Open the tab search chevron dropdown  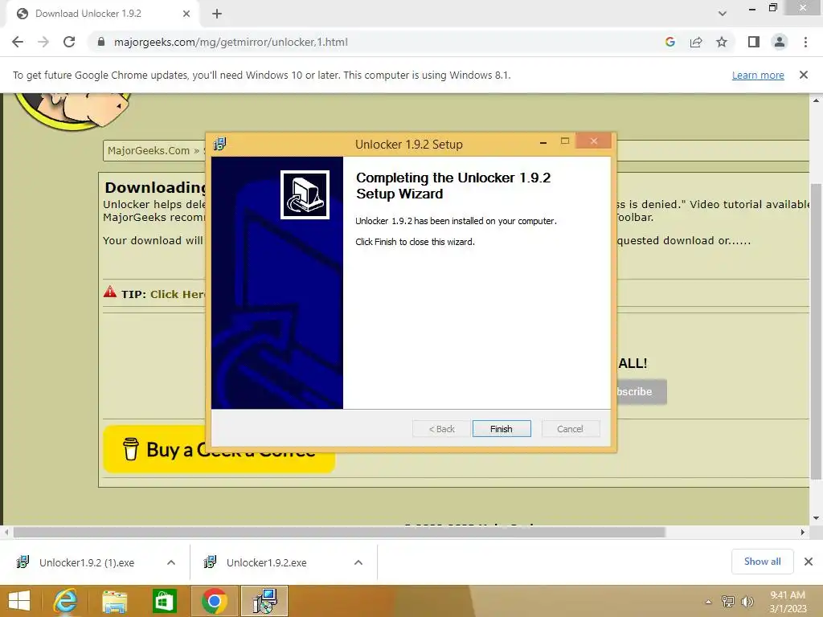(x=723, y=14)
